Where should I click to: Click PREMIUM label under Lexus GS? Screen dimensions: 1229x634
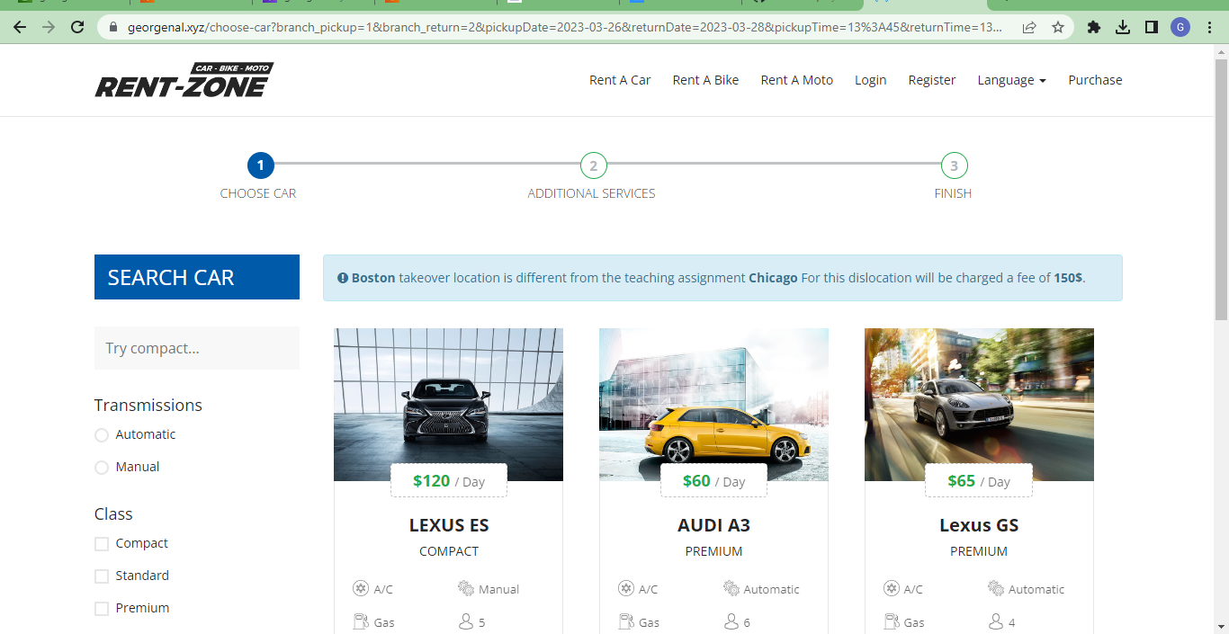click(x=979, y=551)
